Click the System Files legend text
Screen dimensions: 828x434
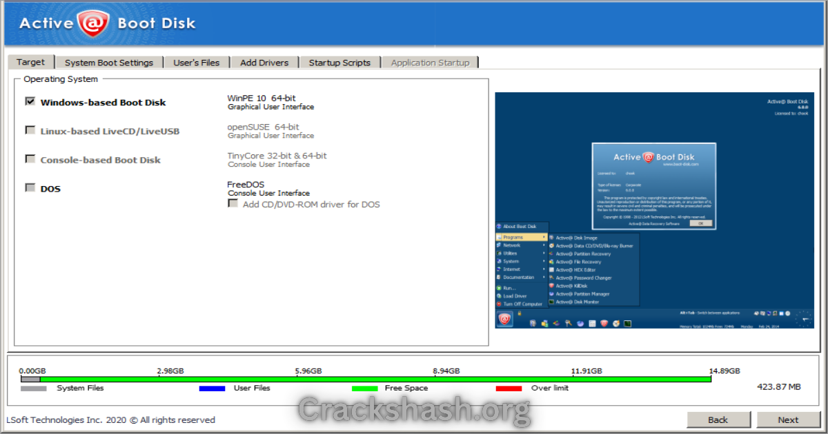80,388
